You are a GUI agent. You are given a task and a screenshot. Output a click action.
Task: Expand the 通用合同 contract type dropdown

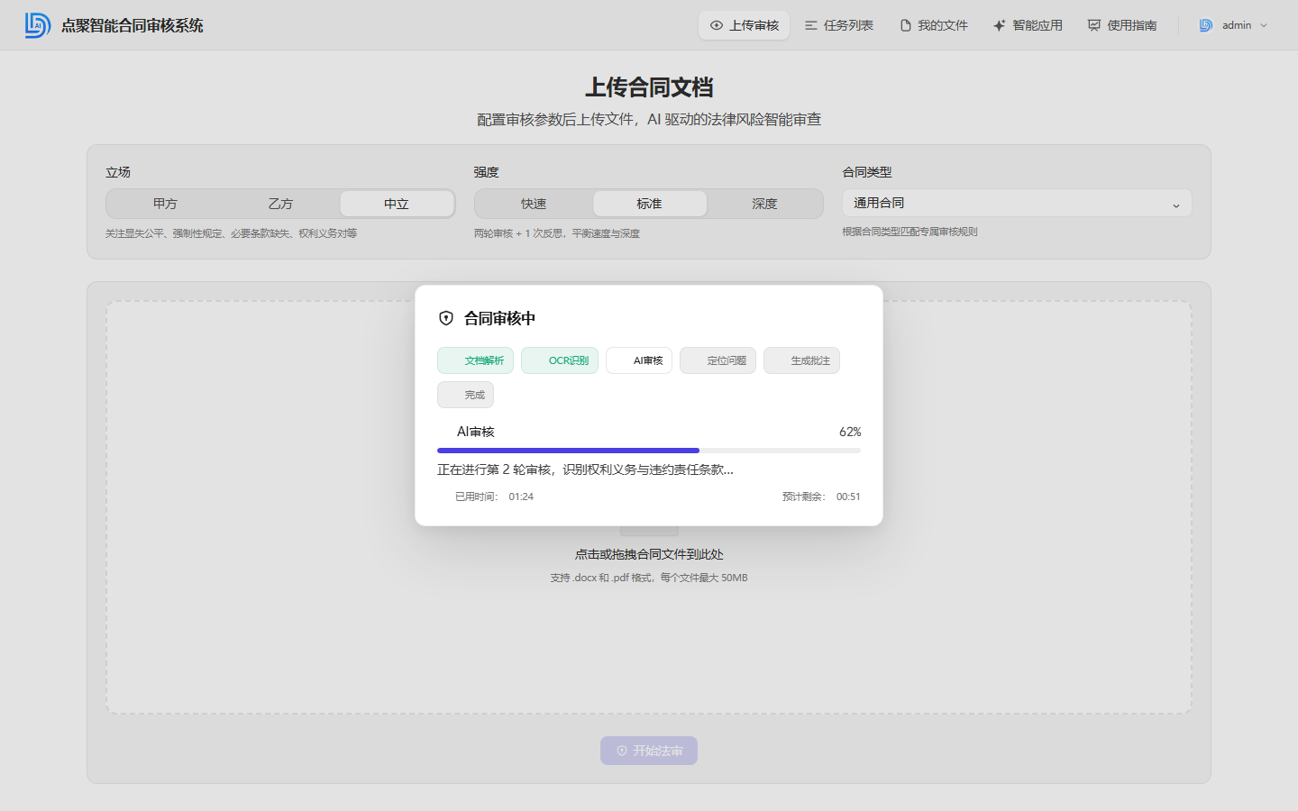1017,204
